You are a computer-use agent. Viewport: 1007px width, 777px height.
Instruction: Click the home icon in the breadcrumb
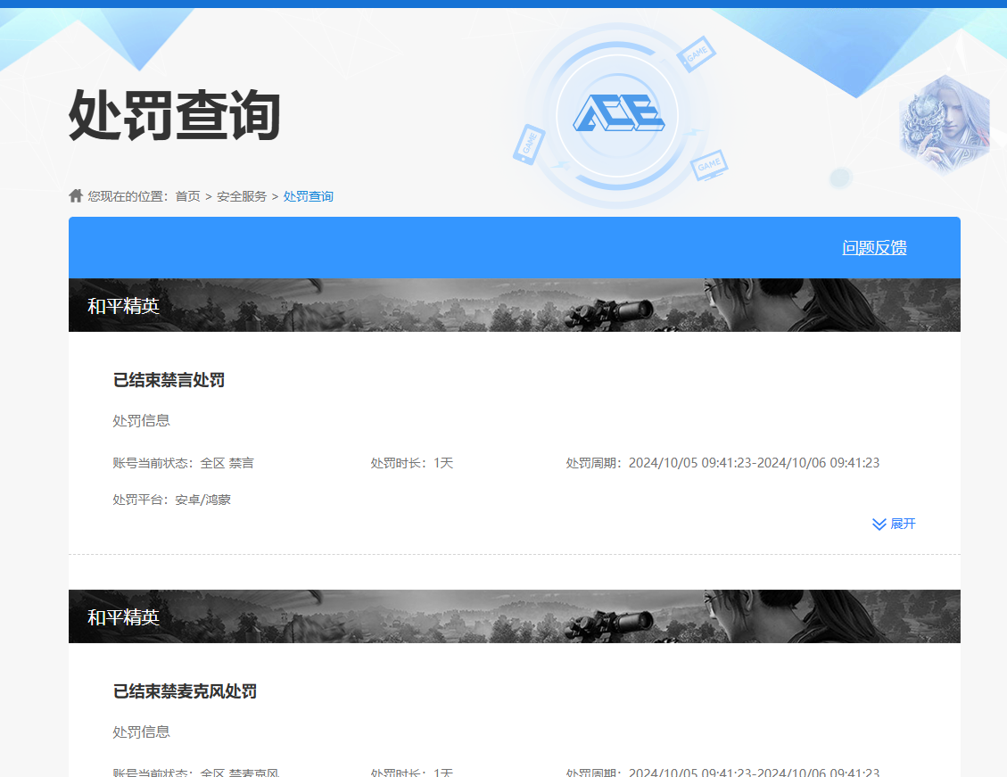(76, 196)
